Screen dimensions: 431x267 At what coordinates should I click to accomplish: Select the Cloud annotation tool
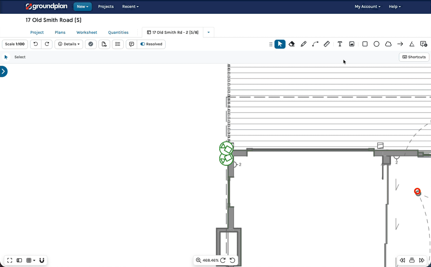388,44
